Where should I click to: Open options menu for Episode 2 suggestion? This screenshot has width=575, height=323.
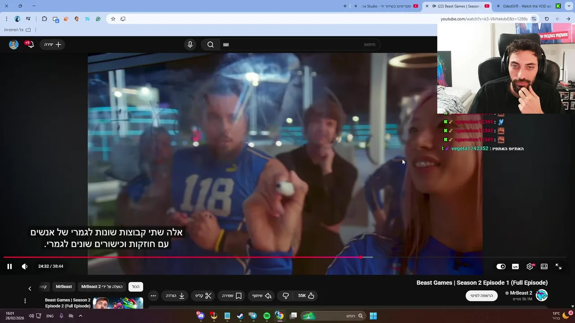click(25, 301)
